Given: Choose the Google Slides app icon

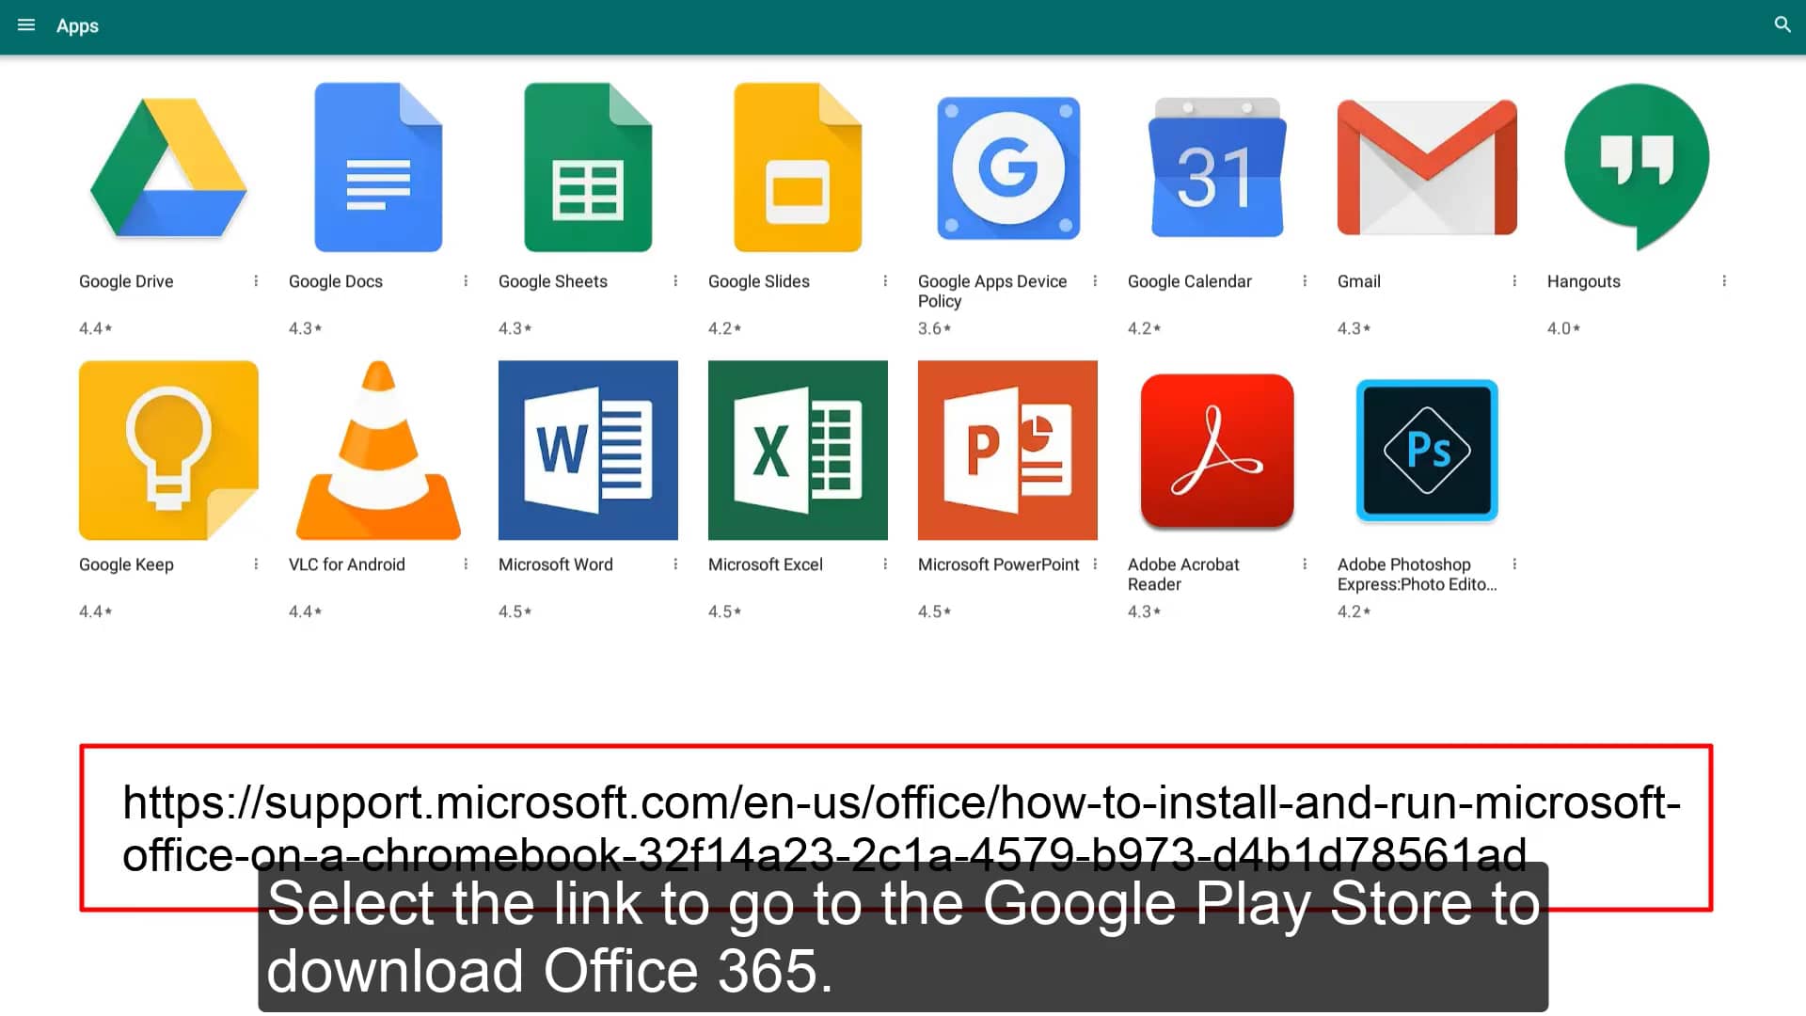Looking at the screenshot, I should [798, 167].
